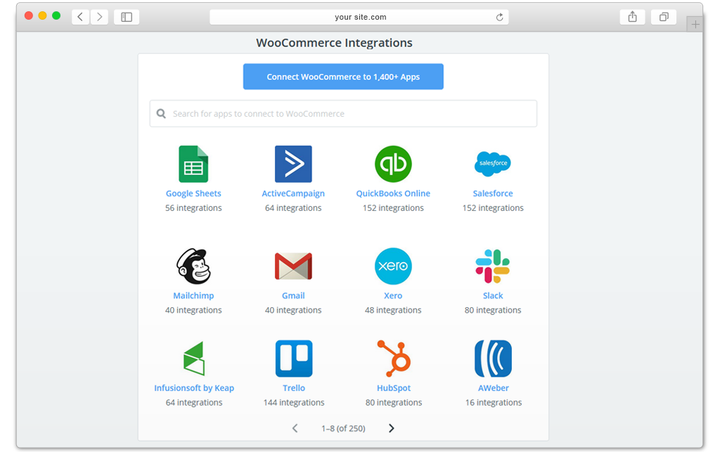Open the ActiveCampaign app icon

coord(293,164)
